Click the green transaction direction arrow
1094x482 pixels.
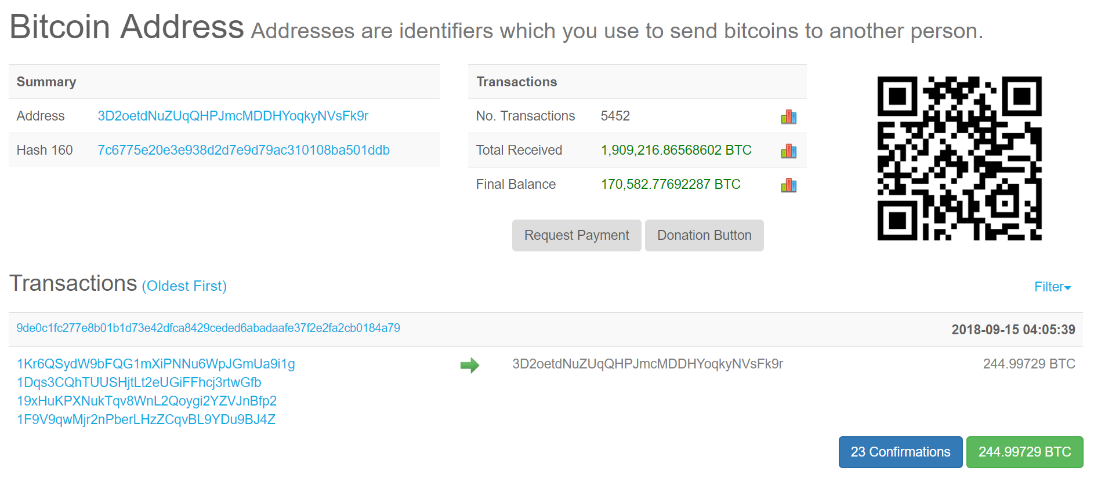tap(470, 365)
